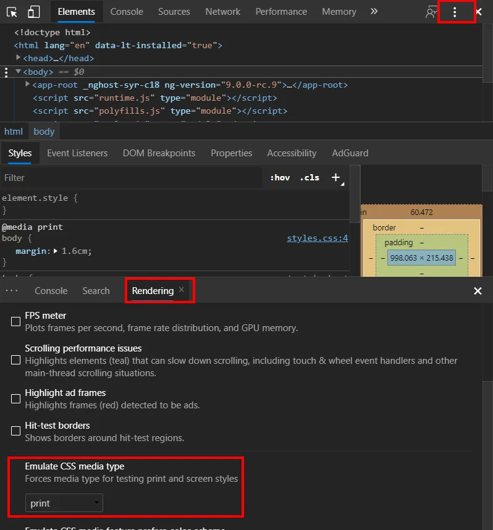Click the html breadcrumb
This screenshot has height=530, width=493.
pyautogui.click(x=14, y=132)
